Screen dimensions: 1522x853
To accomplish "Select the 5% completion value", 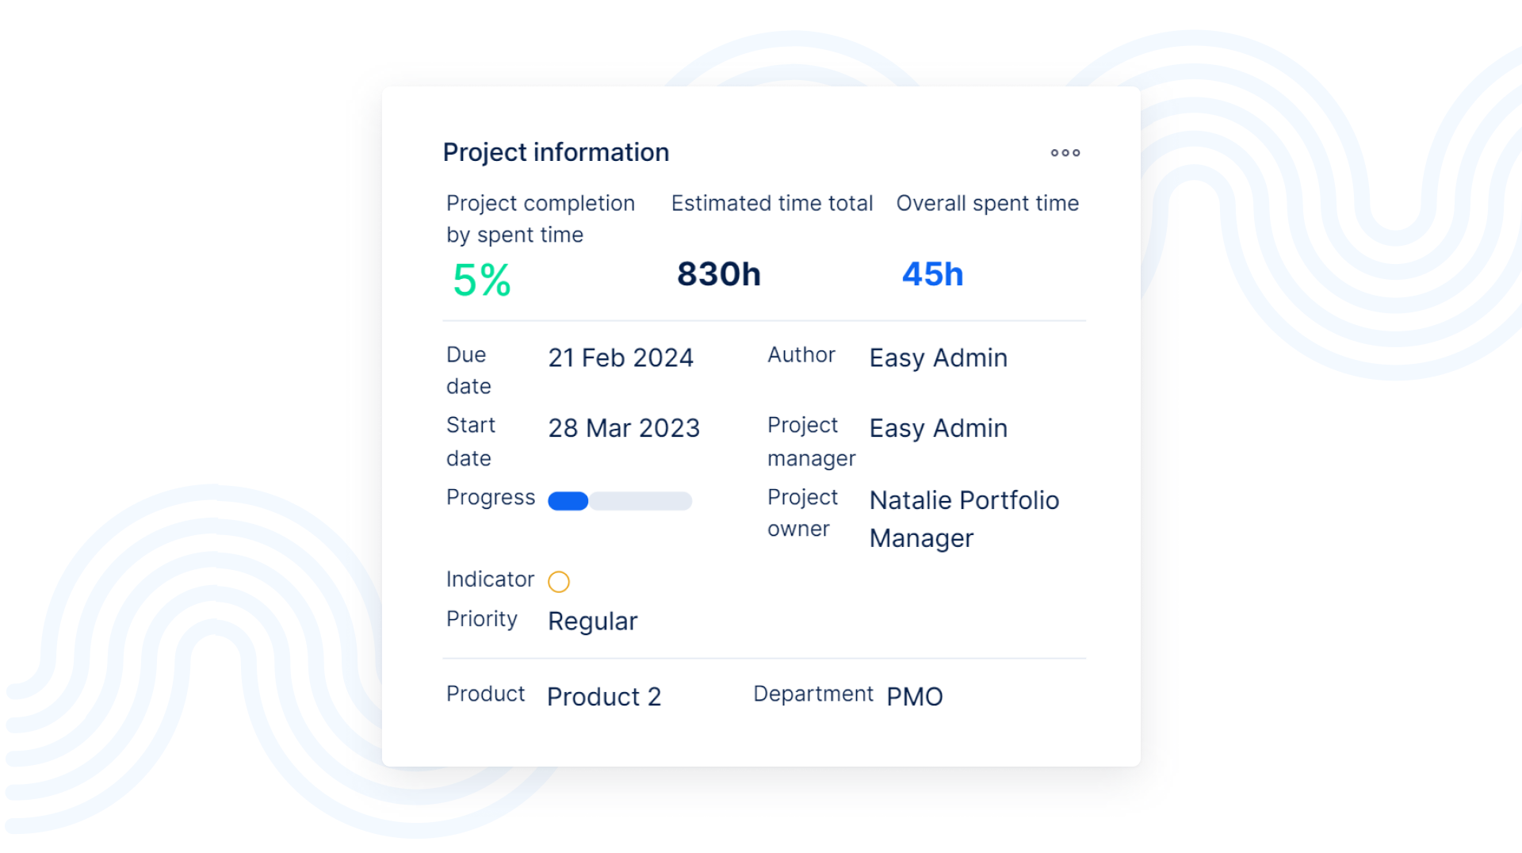I will (x=482, y=280).
